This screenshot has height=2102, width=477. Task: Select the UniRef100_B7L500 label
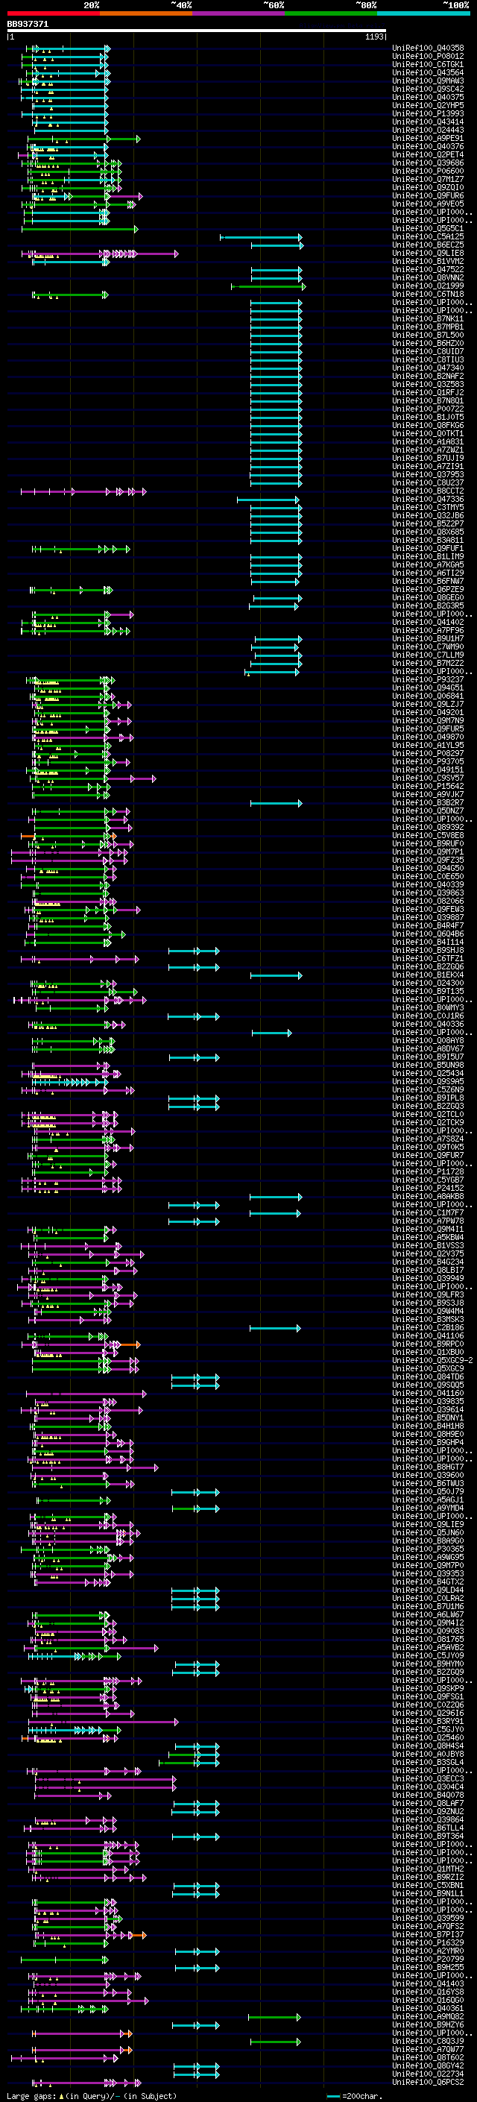point(428,336)
